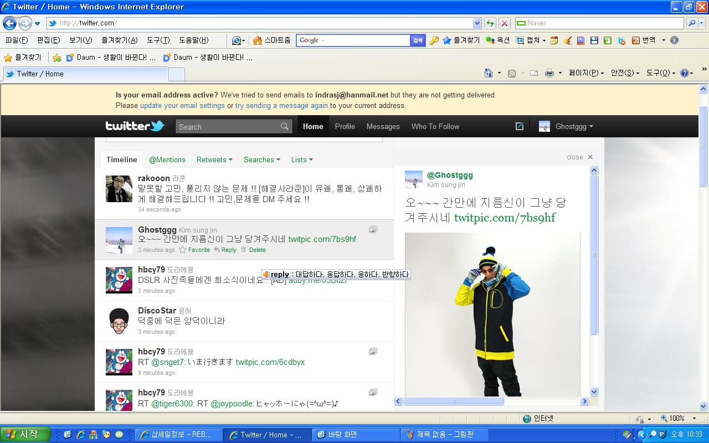The height and width of the screenshot is (443, 709).
Task: Open Twitter Messages page
Action: [383, 126]
